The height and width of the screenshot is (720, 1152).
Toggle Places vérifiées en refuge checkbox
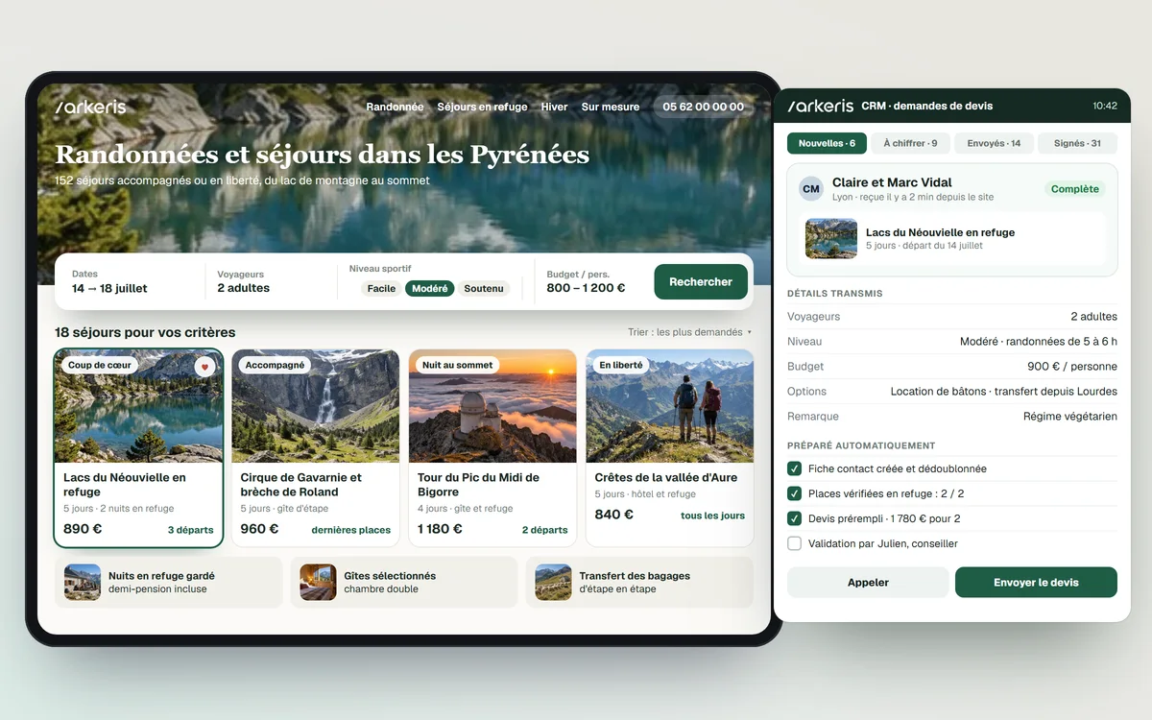[794, 493]
